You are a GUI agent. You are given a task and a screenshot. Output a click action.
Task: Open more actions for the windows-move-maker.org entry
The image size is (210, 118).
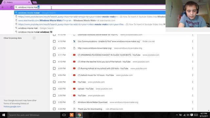[x=193, y=48]
